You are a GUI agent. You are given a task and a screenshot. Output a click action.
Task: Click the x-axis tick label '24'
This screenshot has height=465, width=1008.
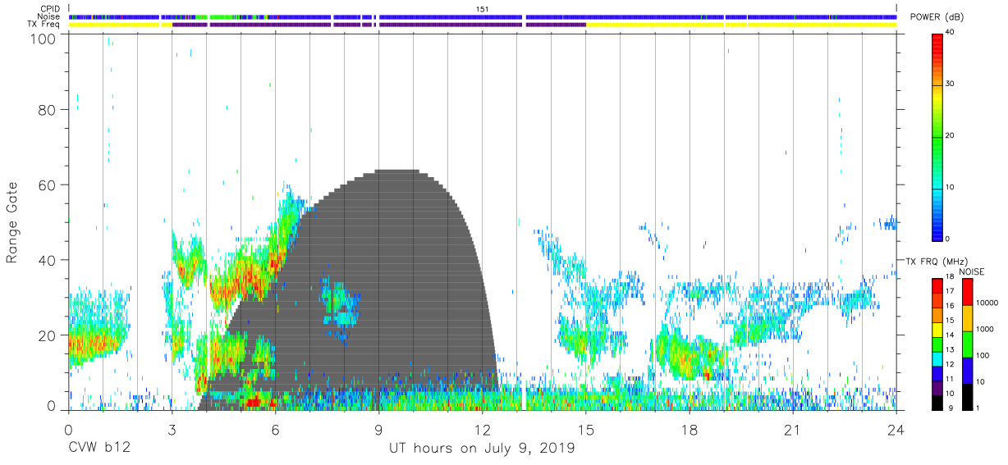click(x=896, y=430)
